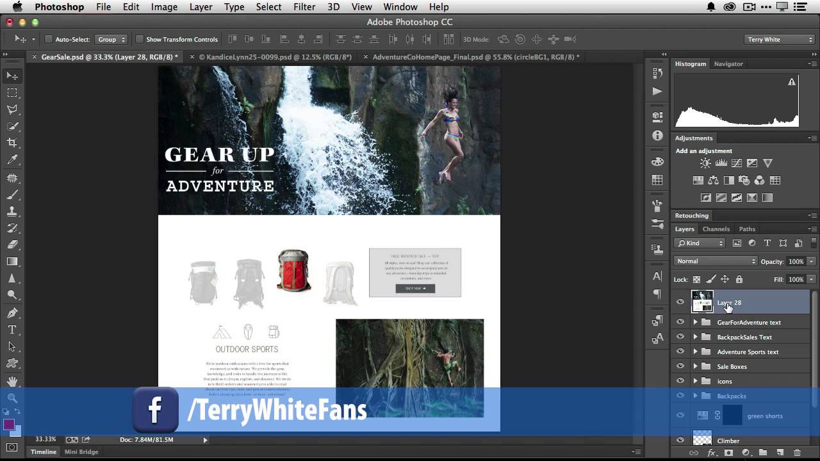
Task: Select the Crop tool
Action: [12, 143]
